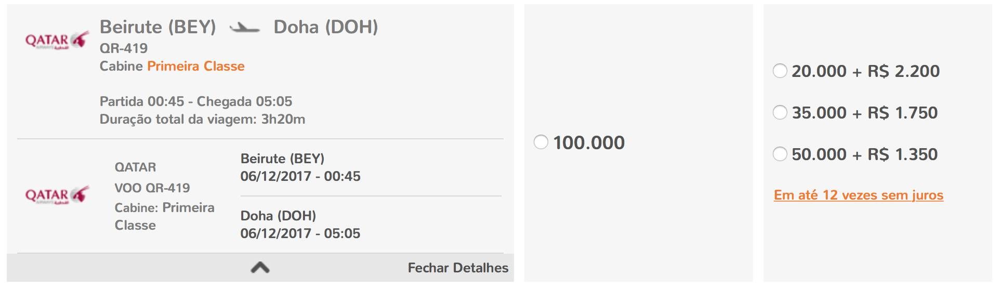
Task: Pick the 50.000 + R$ 1.350 option
Action: tap(780, 154)
